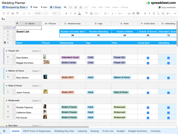
Task: Apply strikethrough formatting icon
Action: coord(75,13)
